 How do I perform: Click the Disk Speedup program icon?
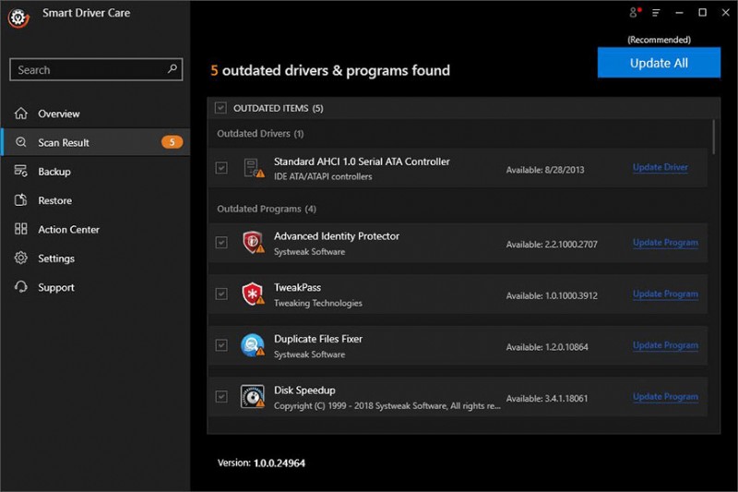click(x=252, y=397)
